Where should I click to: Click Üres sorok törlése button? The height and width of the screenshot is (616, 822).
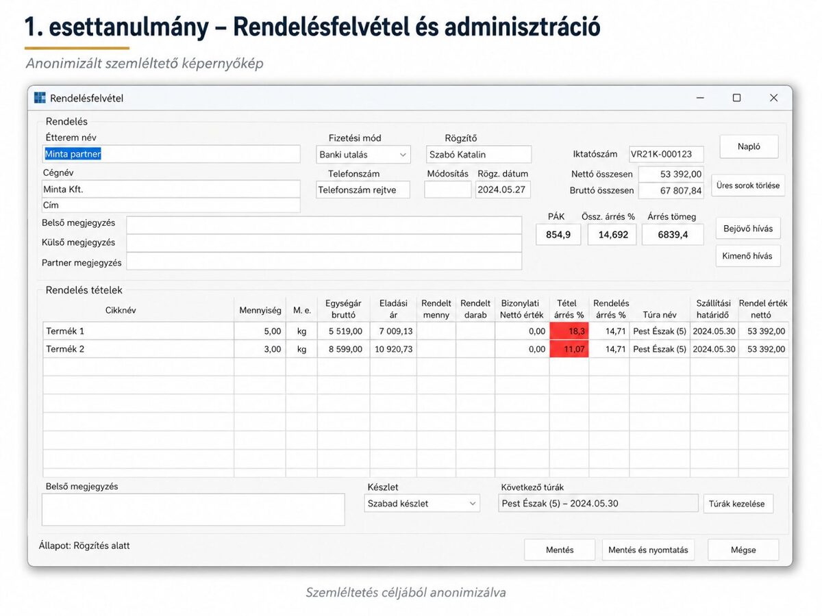point(748,185)
